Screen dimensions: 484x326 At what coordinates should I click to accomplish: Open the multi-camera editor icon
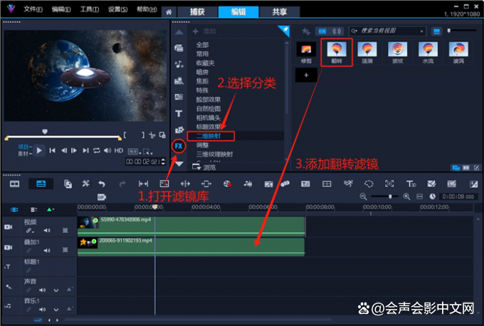(x=327, y=184)
